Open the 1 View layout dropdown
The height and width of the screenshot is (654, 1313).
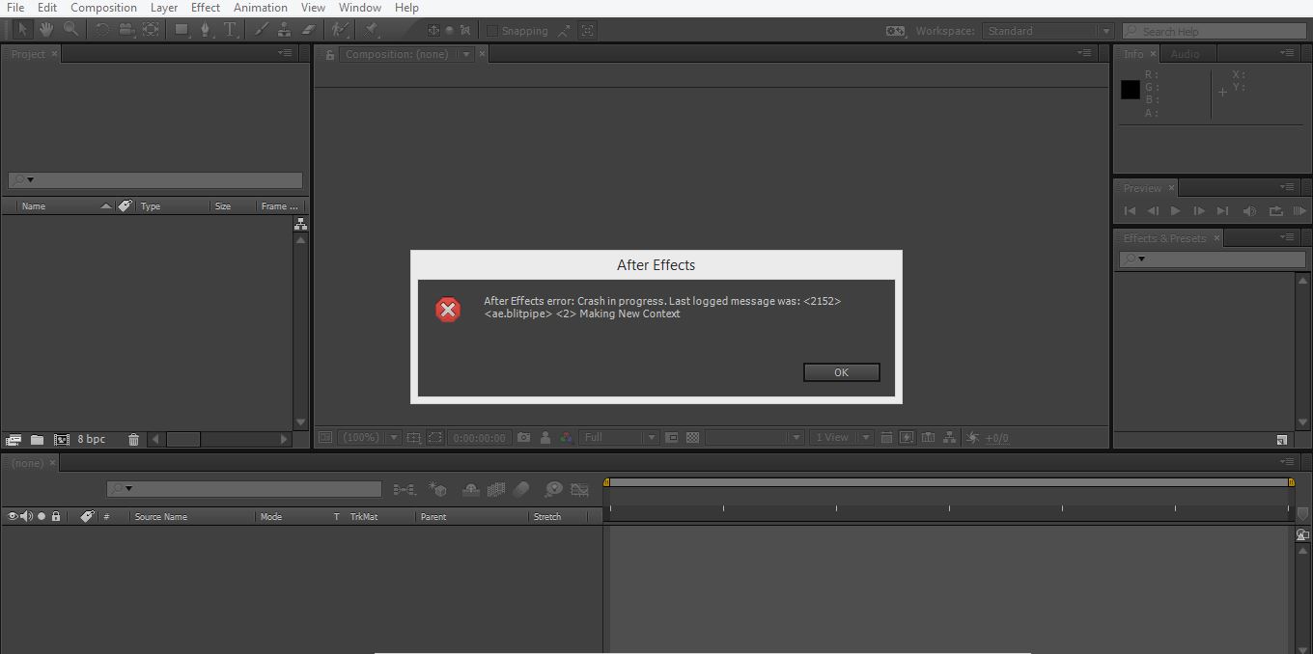pos(841,437)
